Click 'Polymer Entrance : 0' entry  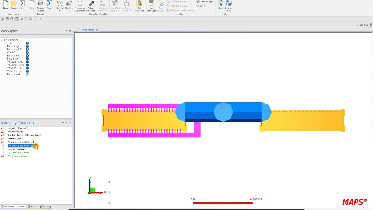tap(18, 149)
